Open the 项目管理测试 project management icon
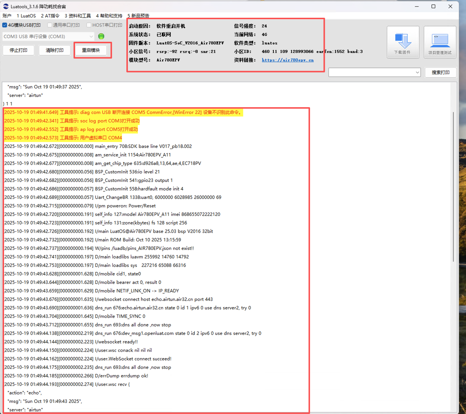This screenshot has width=466, height=414. point(440,42)
